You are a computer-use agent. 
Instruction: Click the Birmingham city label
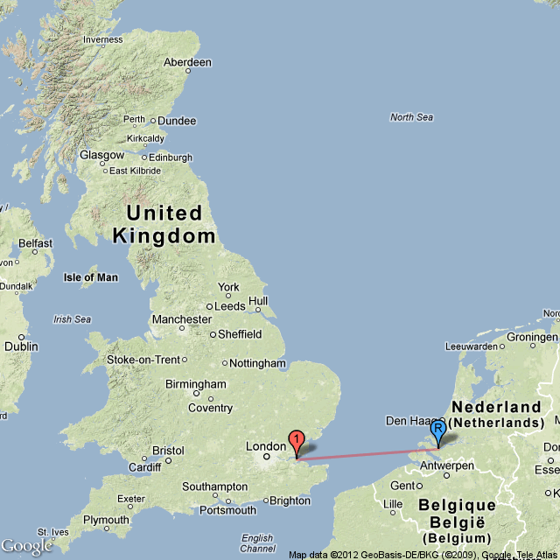pyautogui.click(x=196, y=384)
